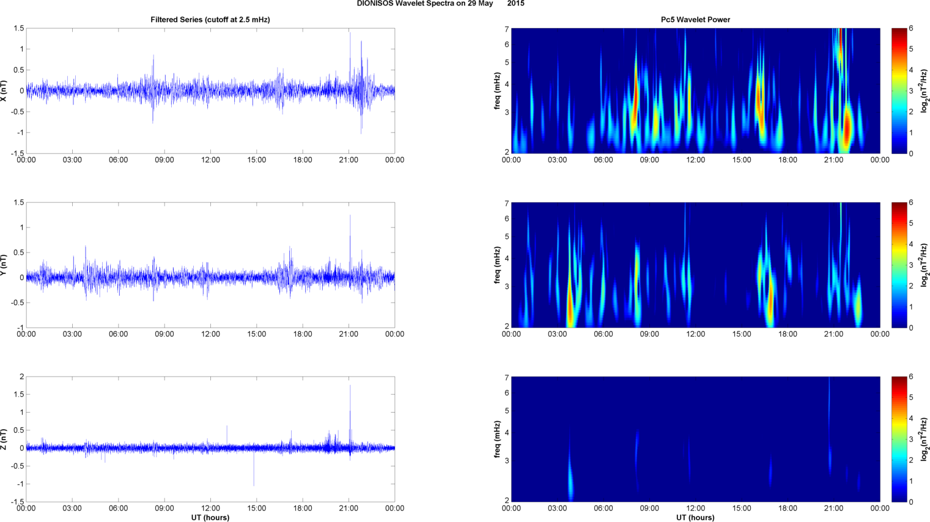Click the middle spectrogram color bar
Viewport: 930px width, 522px height.
coord(899,265)
